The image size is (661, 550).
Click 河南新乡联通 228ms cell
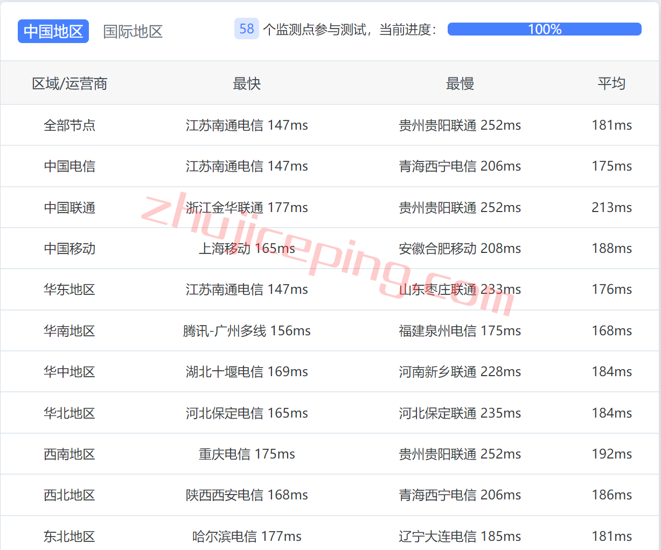[460, 372]
